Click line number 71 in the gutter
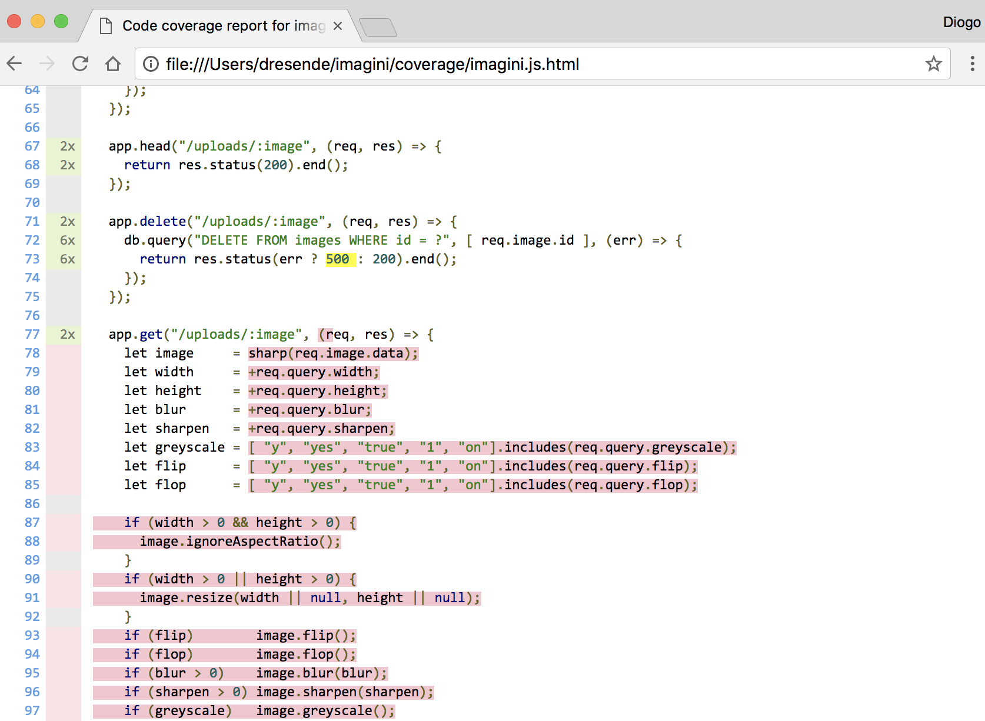Image resolution: width=985 pixels, height=721 pixels. pyautogui.click(x=32, y=222)
